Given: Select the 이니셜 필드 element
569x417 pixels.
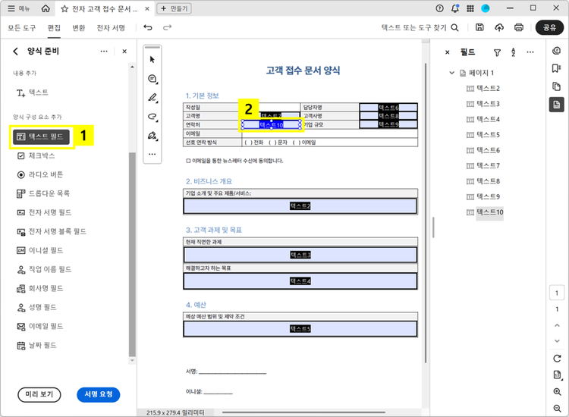Looking at the screenshot, I should [40, 250].
